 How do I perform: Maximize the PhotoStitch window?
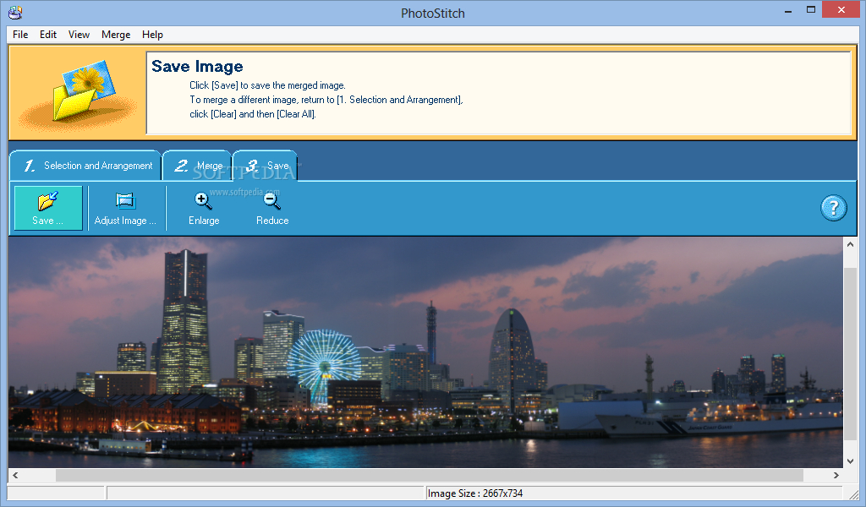811,10
